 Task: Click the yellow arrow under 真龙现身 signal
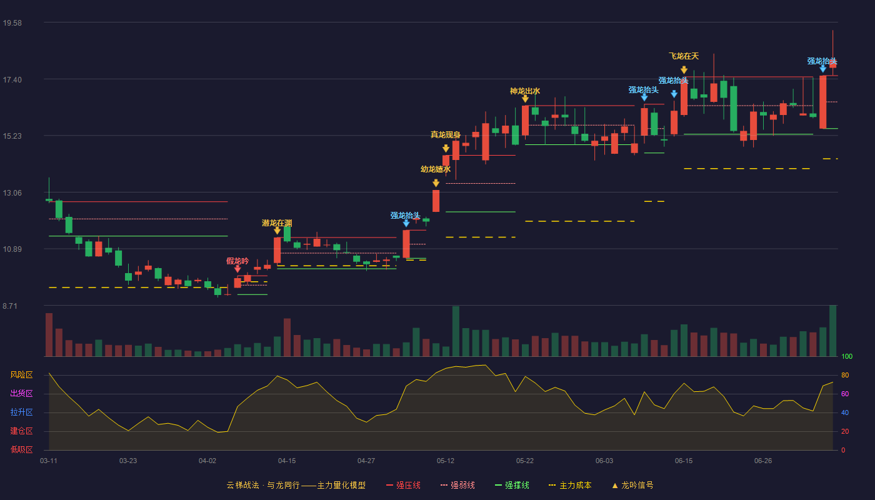click(x=446, y=149)
